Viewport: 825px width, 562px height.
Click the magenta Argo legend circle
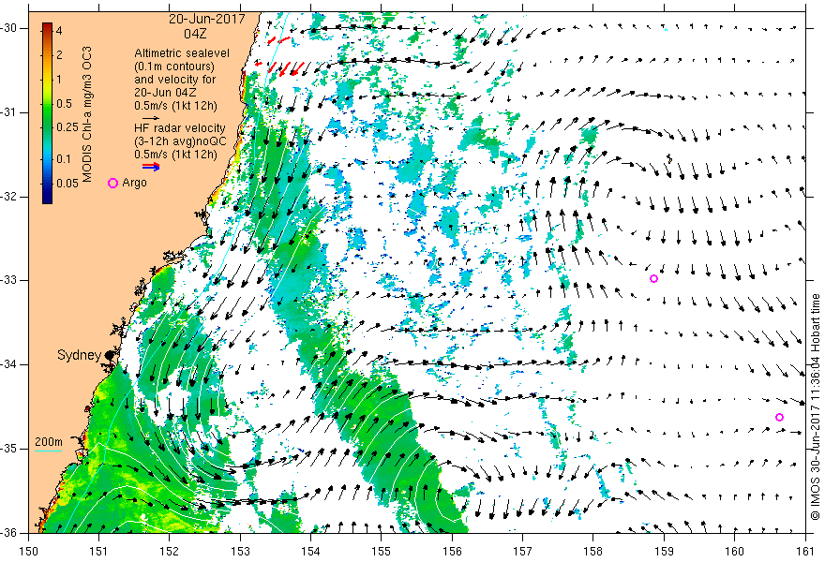tap(112, 183)
